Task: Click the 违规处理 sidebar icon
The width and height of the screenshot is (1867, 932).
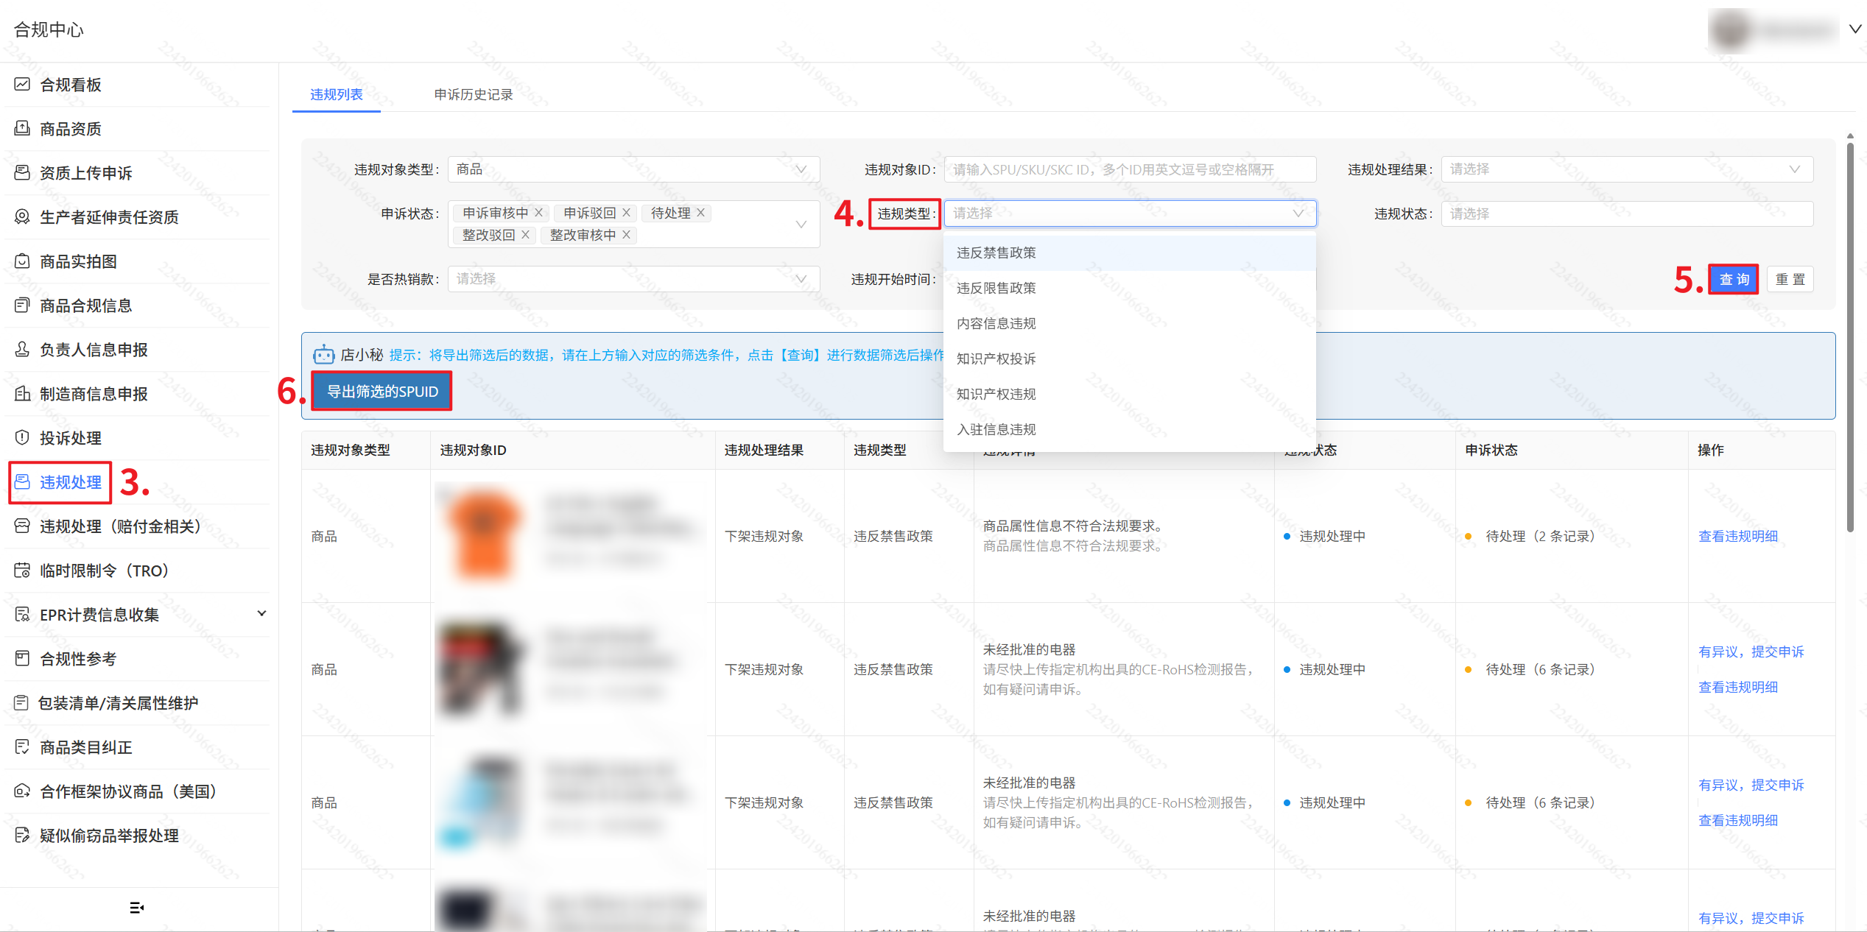Action: click(22, 481)
